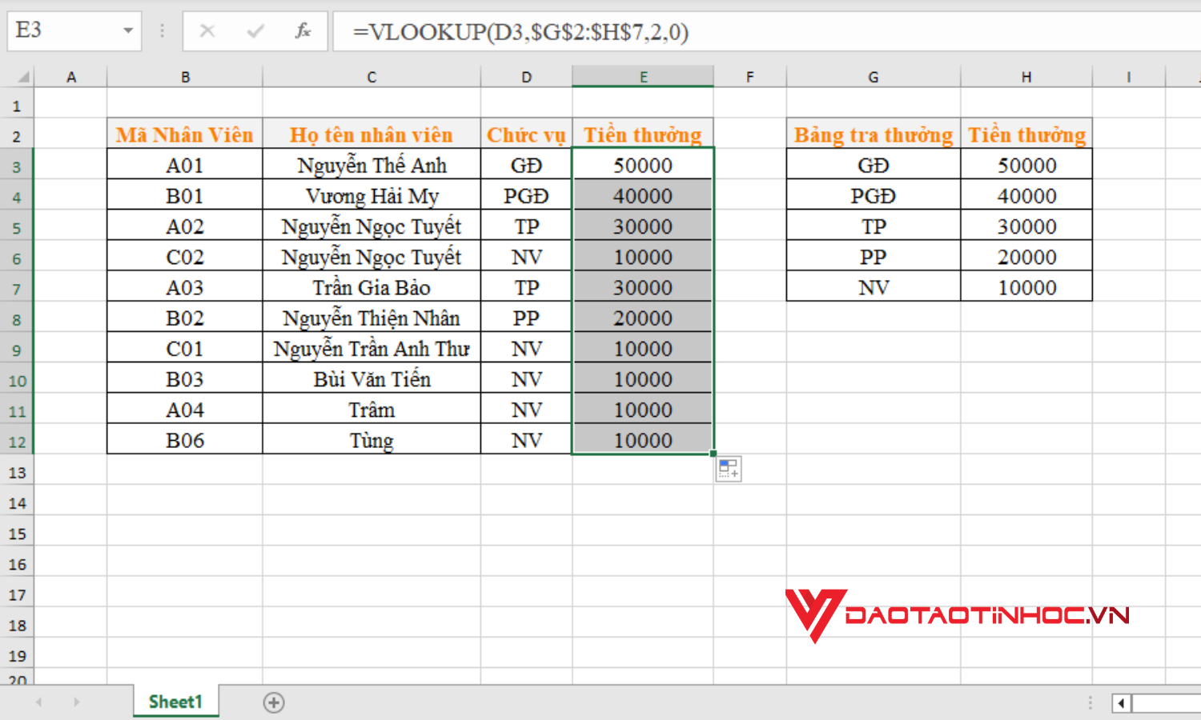The width and height of the screenshot is (1201, 720).
Task: Click the New Sheet plus icon
Action: (x=273, y=702)
